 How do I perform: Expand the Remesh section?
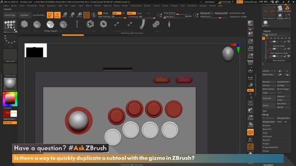266,140
